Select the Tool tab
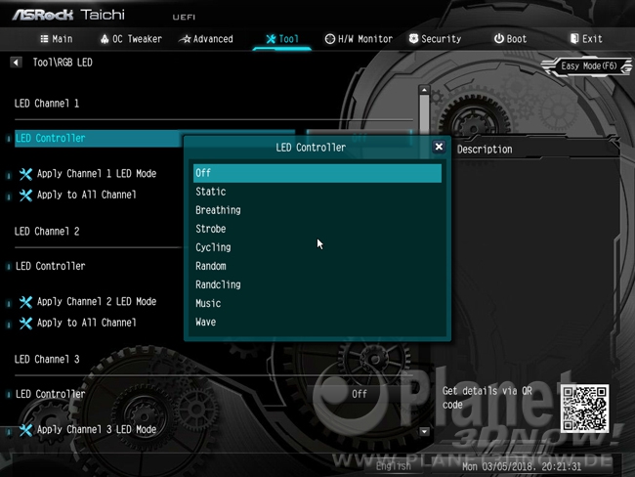Screen dimensions: 635x477 tap(282, 39)
